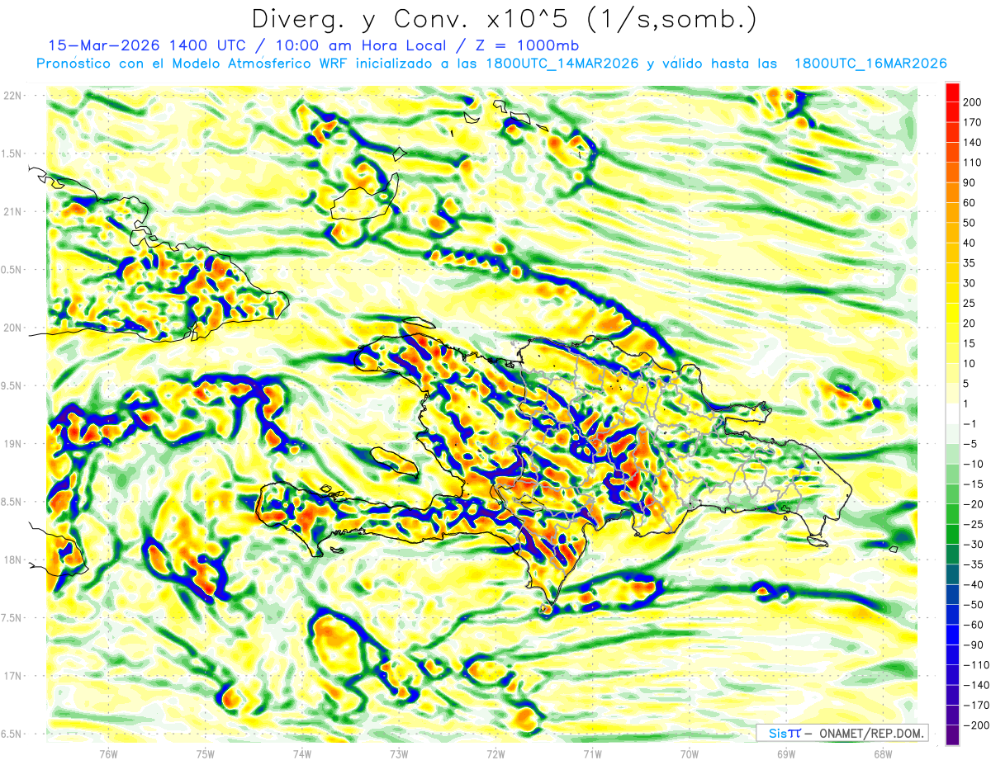Click the color bar segment between 90 and 110
Image resolution: width=991 pixels, height=765 pixels.
pyautogui.click(x=952, y=172)
